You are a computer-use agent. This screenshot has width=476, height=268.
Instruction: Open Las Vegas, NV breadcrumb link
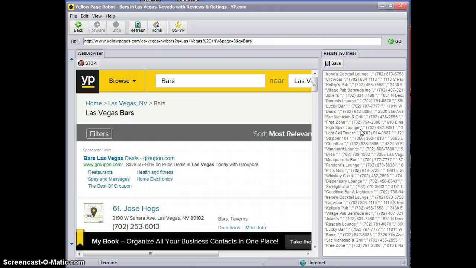(128, 103)
